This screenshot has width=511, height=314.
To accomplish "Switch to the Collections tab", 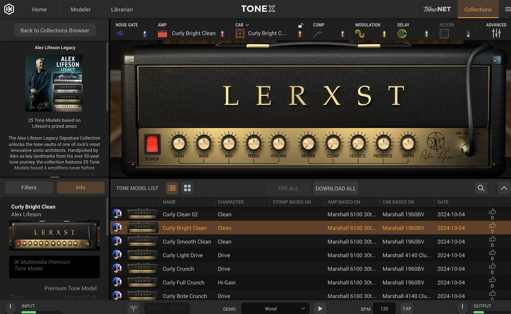I will pyautogui.click(x=478, y=9).
